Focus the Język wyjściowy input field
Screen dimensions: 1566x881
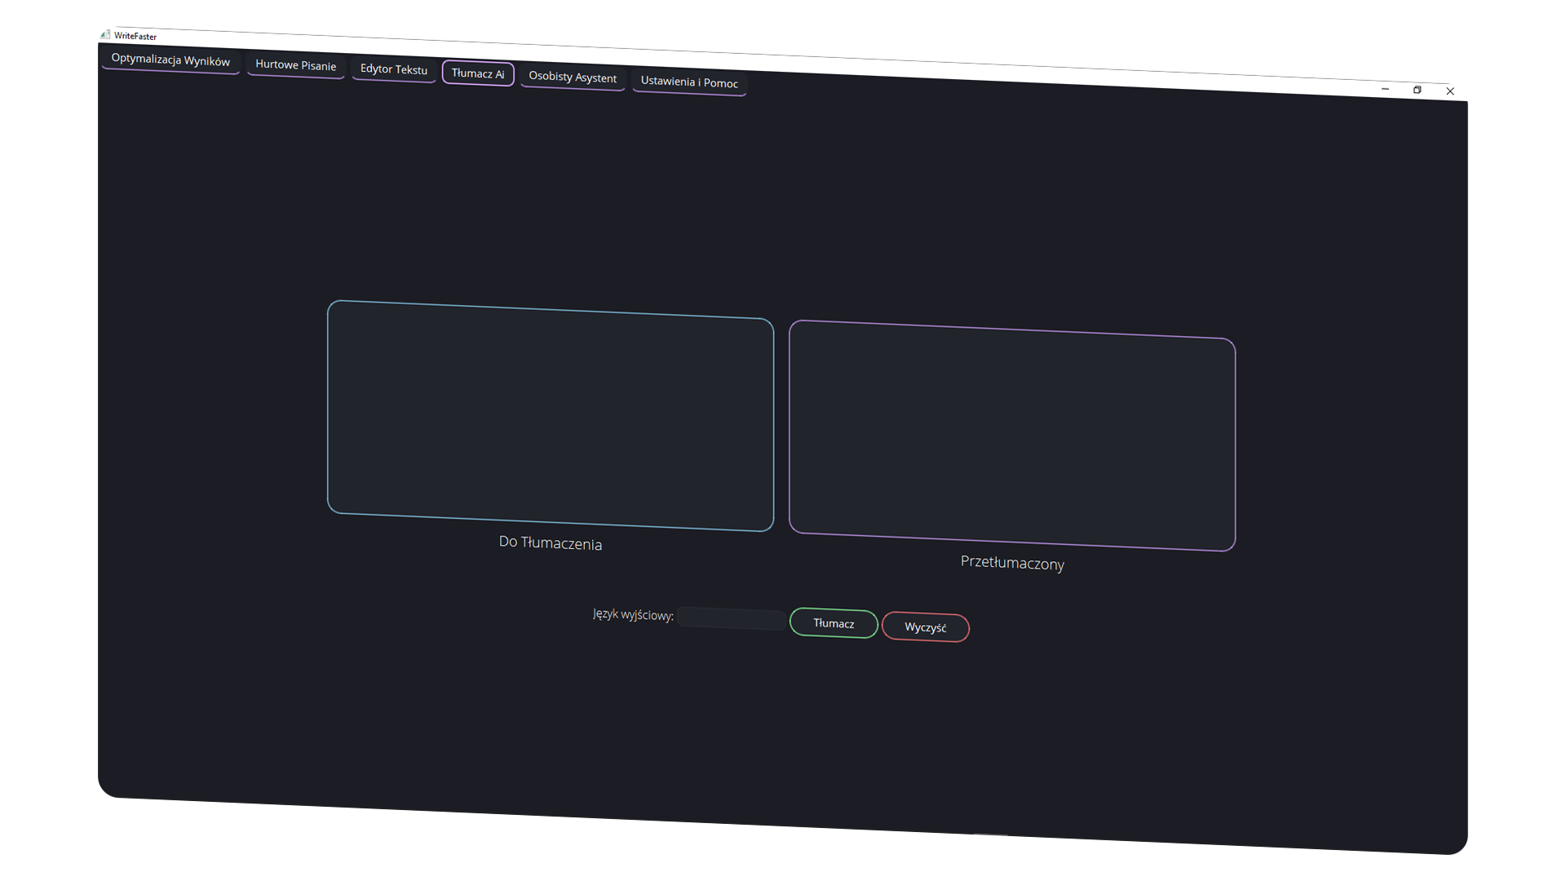click(x=732, y=618)
